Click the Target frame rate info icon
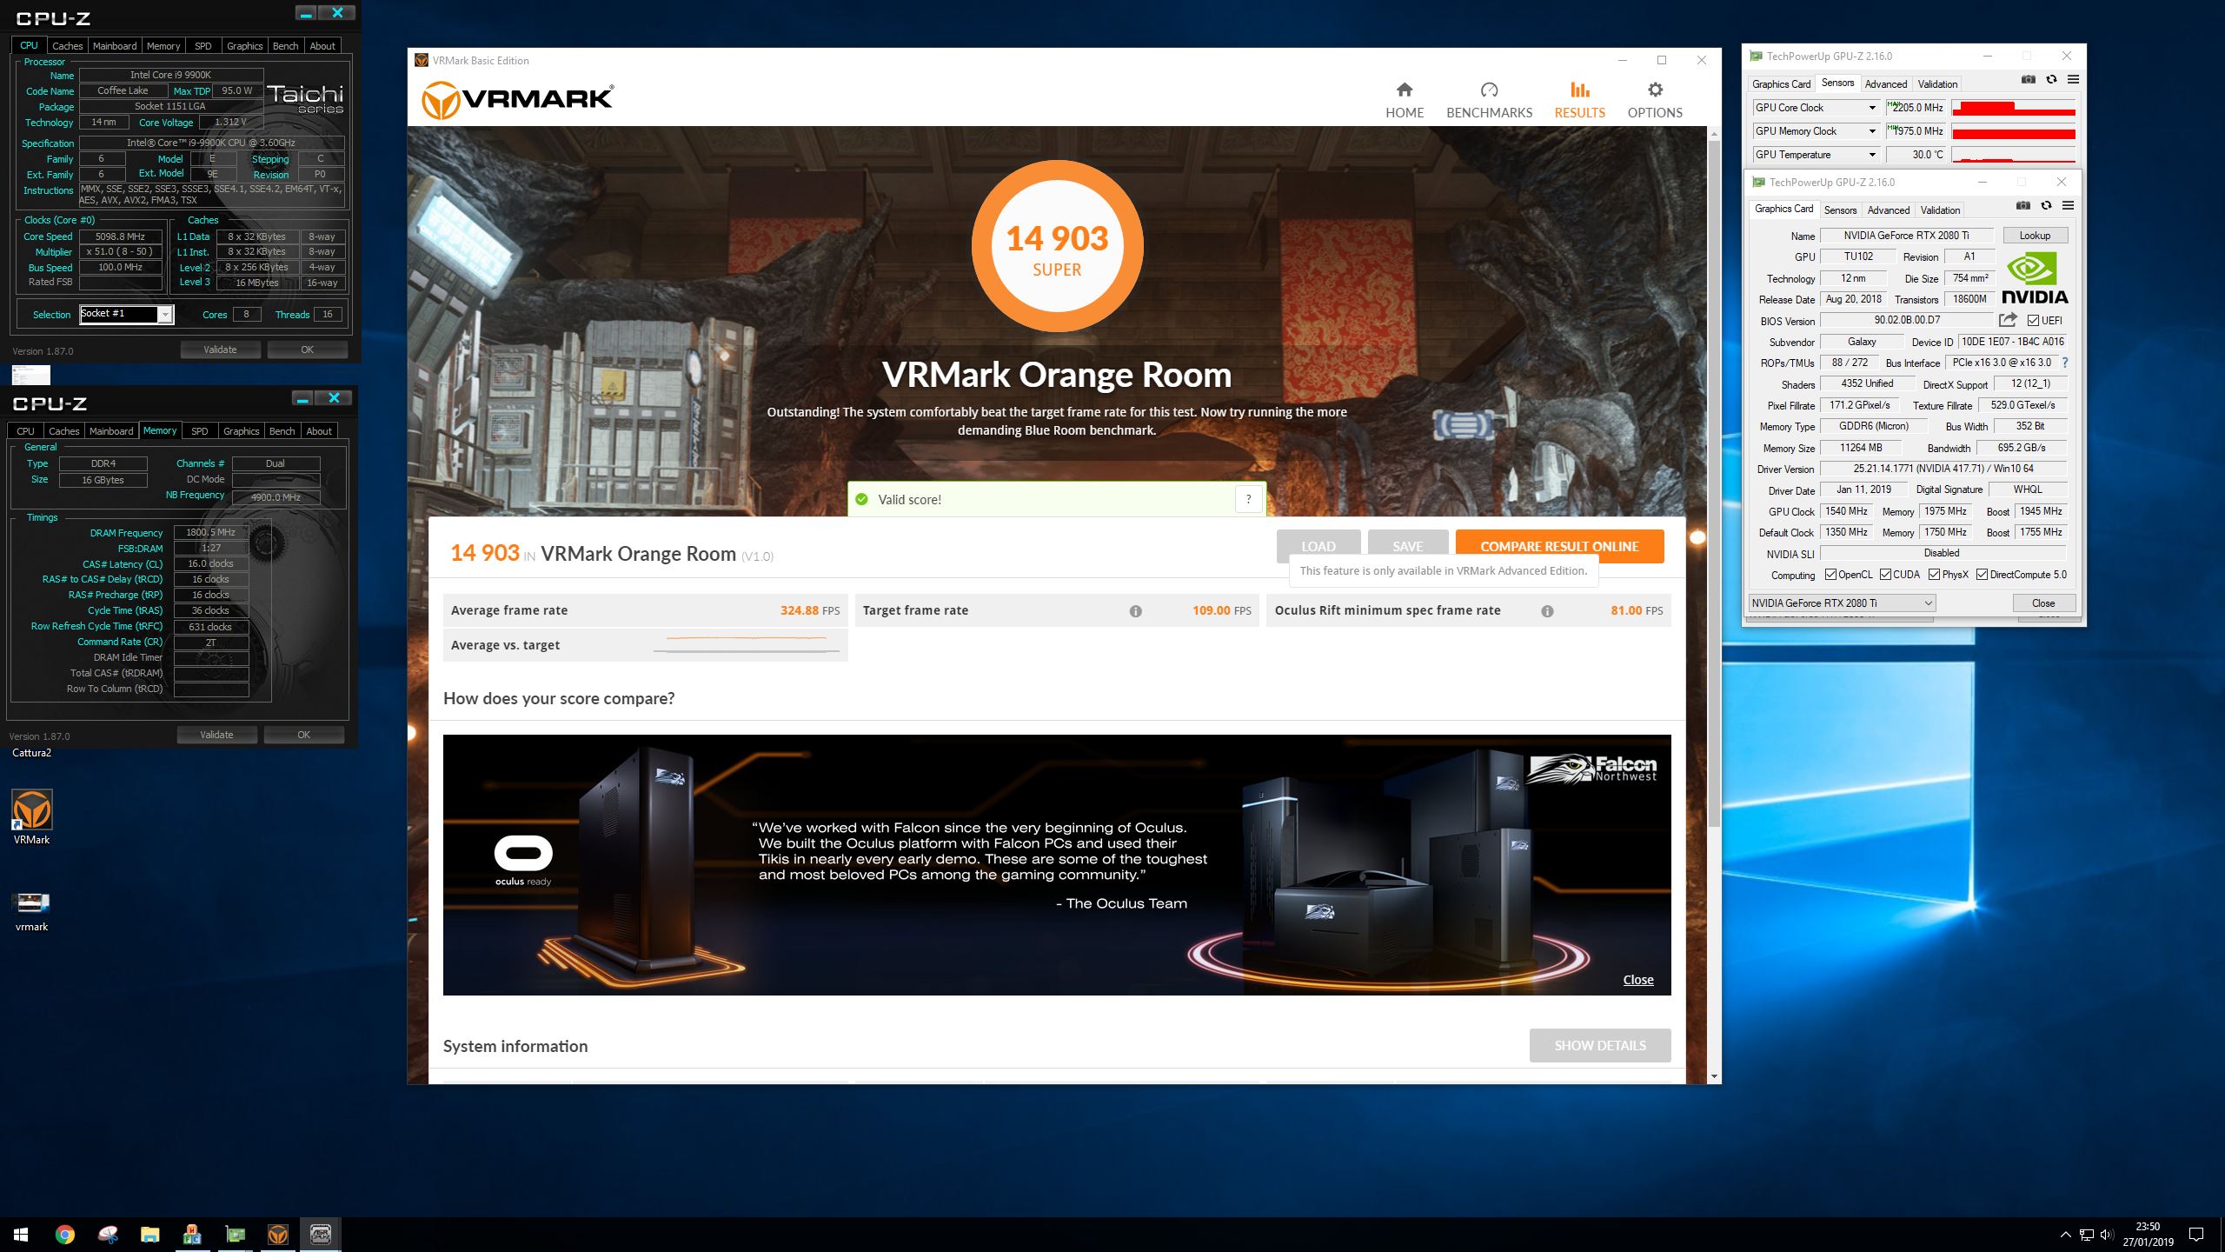The height and width of the screenshot is (1252, 2225). click(x=1135, y=611)
